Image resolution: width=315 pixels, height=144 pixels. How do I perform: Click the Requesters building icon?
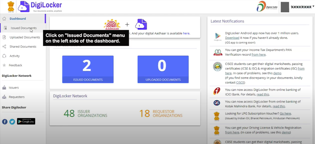4,97
